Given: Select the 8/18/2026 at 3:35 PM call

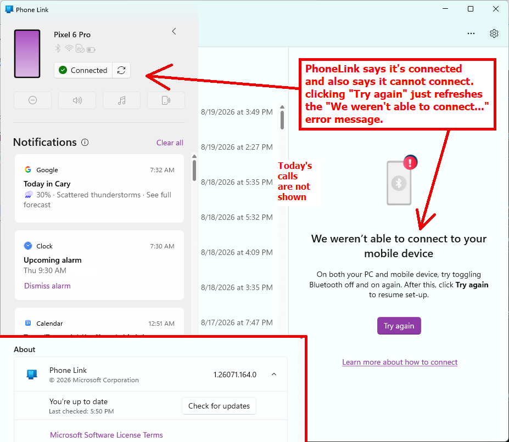Looking at the screenshot, I should tap(237, 287).
